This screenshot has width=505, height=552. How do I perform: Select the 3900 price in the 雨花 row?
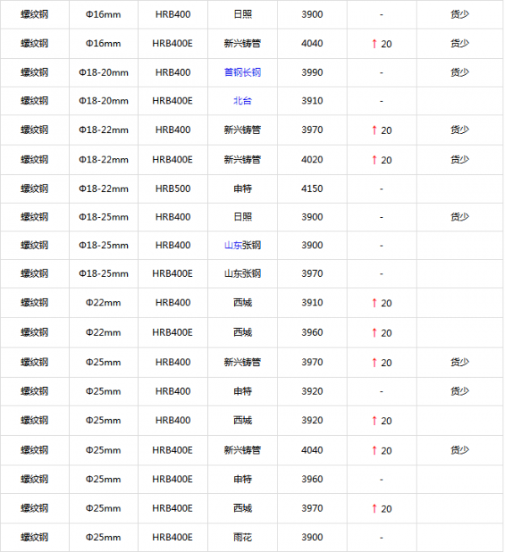point(312,537)
